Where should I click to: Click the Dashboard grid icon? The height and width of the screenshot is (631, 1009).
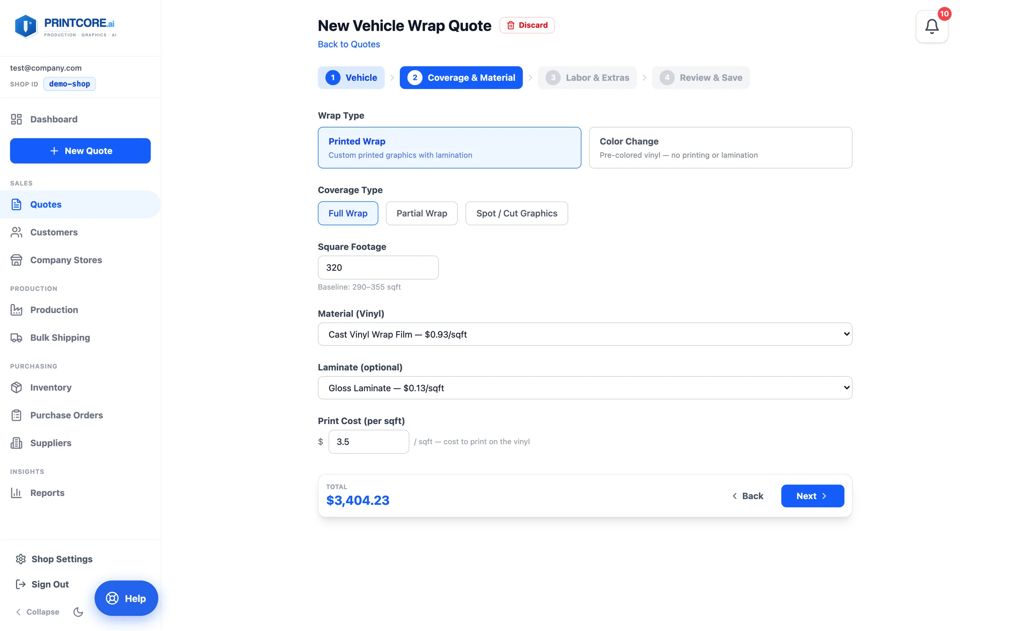point(16,119)
